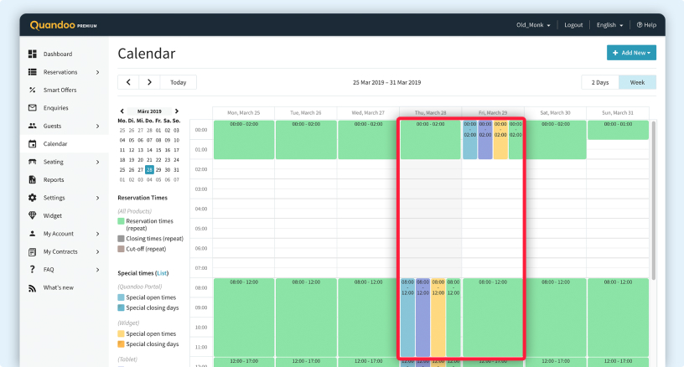Open Saturday March 30 08:00-12:00 block
This screenshot has width=684, height=367.
(555, 318)
